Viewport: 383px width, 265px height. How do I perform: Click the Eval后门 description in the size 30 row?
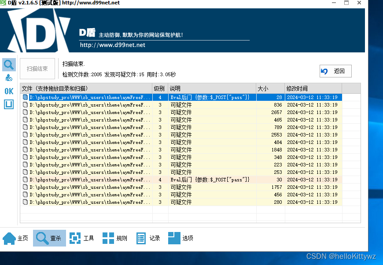(x=210, y=180)
